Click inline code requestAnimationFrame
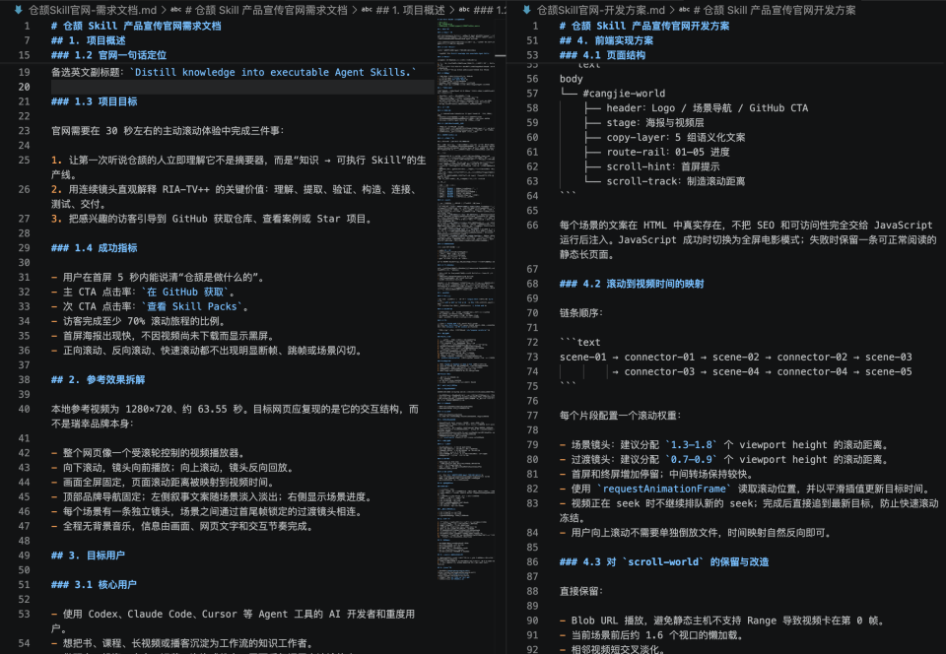The width and height of the screenshot is (946, 654). click(x=664, y=489)
